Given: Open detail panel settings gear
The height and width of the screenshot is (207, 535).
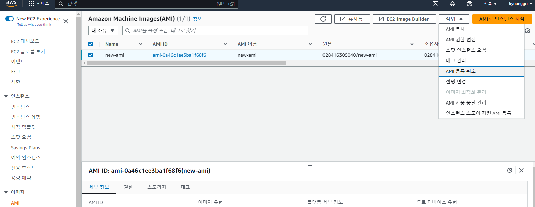Looking at the screenshot, I should pyautogui.click(x=510, y=170).
